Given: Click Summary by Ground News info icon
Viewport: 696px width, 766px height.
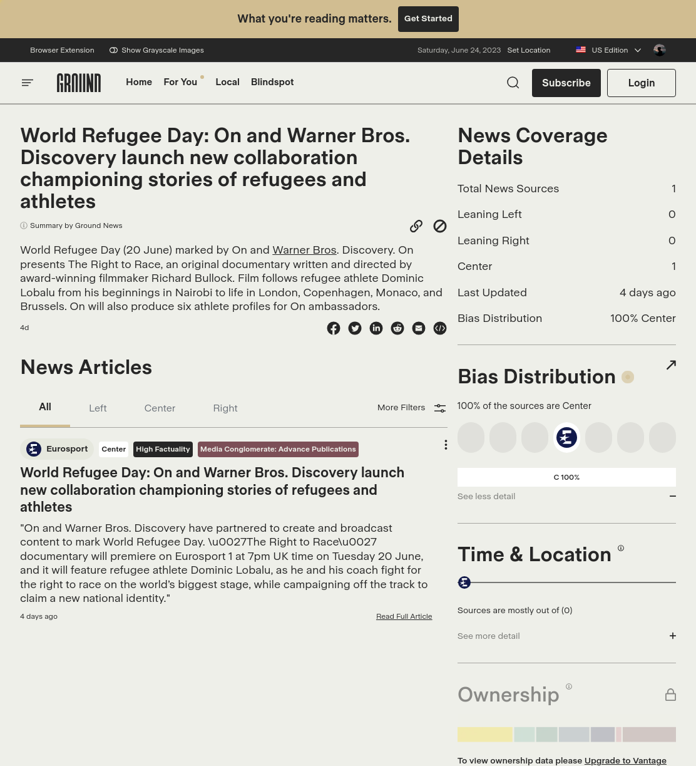Looking at the screenshot, I should click(x=24, y=225).
